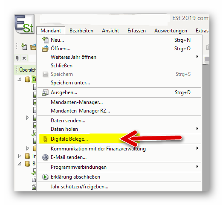Open the Ansicht menu

click(110, 31)
